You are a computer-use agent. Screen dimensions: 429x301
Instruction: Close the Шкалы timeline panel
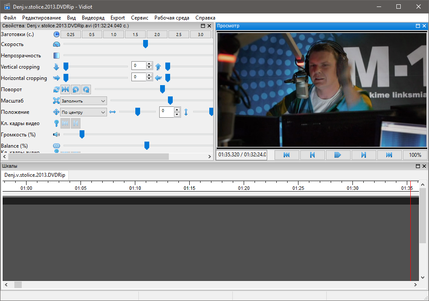pos(424,166)
